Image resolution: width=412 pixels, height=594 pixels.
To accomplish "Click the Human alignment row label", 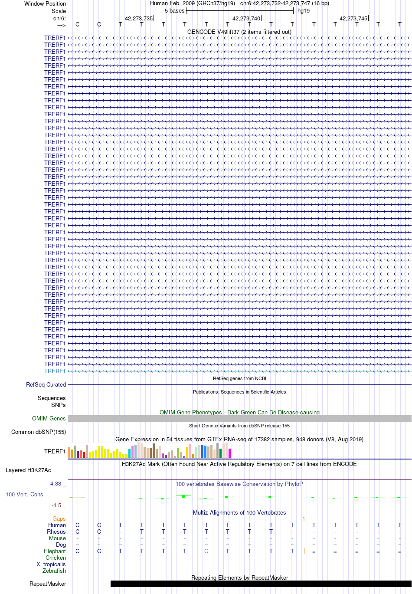I will tap(57, 525).
